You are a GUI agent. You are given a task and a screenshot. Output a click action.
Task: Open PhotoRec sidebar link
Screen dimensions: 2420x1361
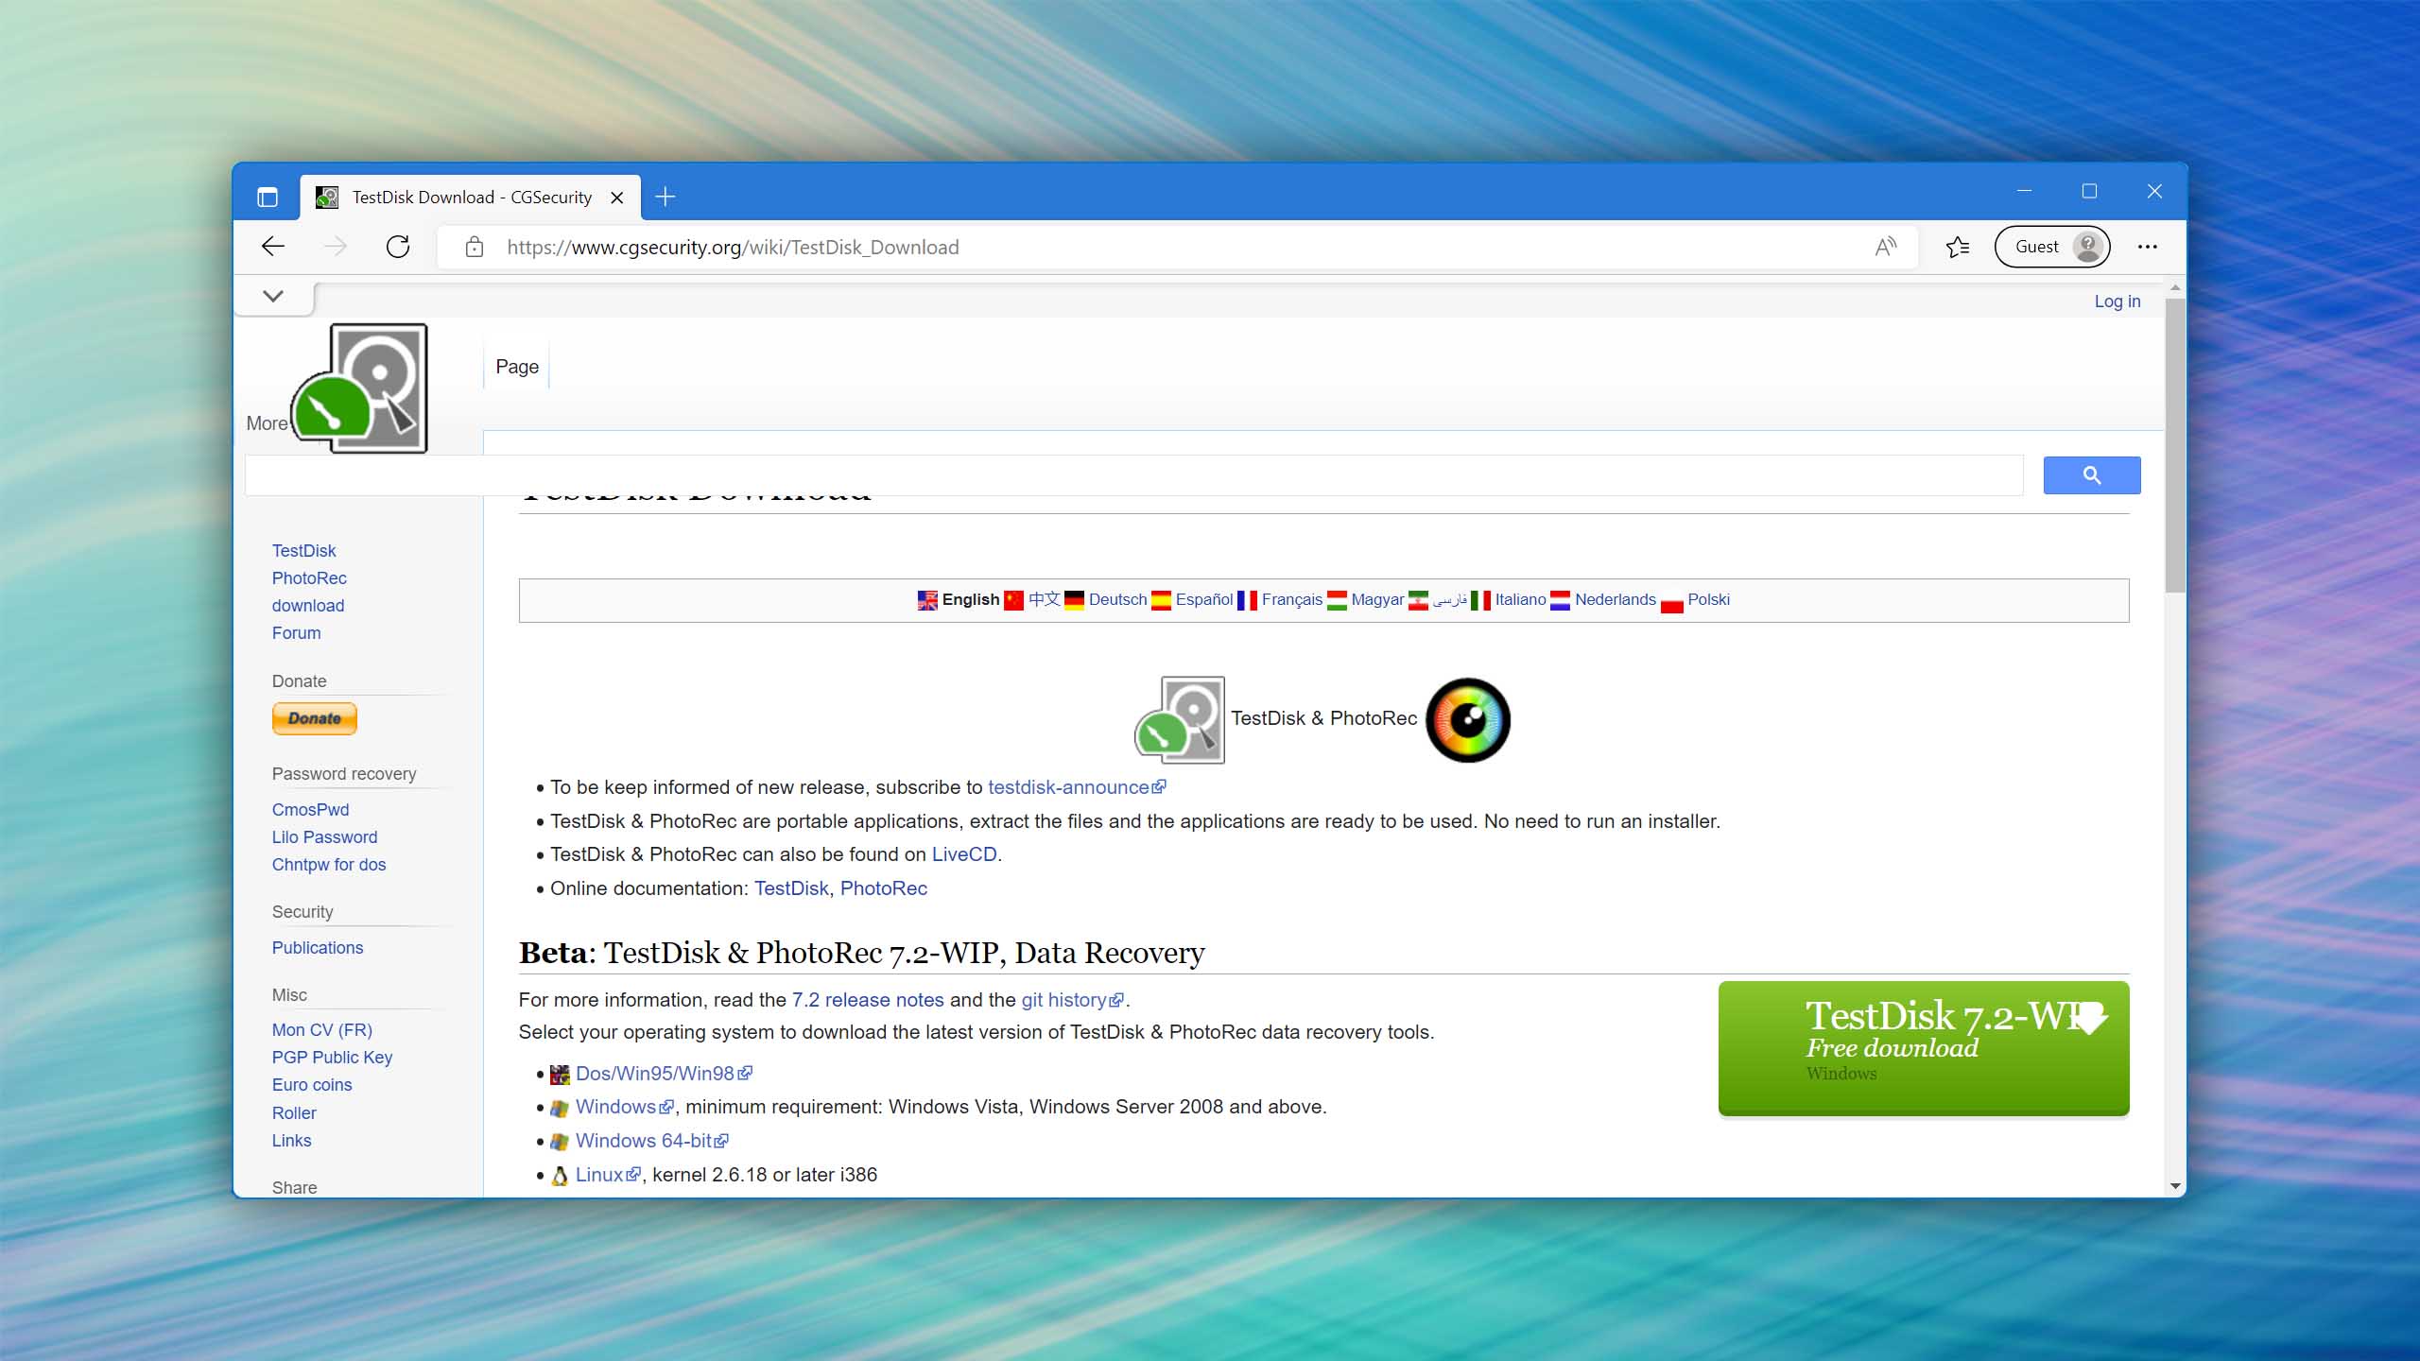[309, 577]
